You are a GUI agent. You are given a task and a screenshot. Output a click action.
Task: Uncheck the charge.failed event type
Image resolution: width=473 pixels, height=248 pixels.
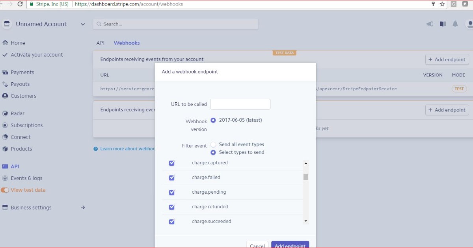[x=171, y=178]
